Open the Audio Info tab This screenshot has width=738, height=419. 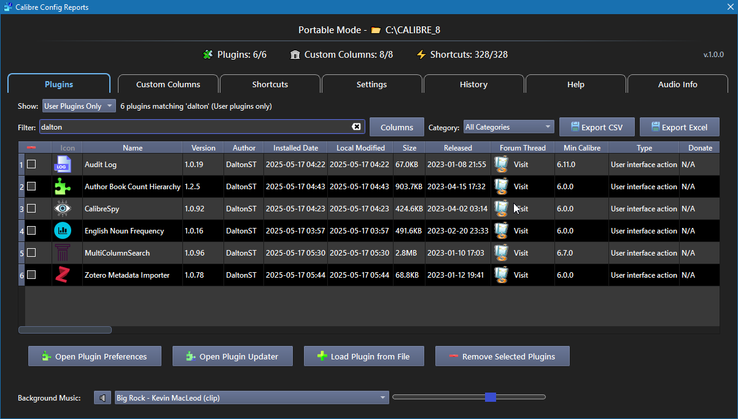click(678, 84)
